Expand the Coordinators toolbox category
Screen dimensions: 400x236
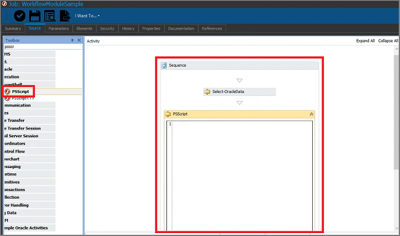click(x=30, y=143)
